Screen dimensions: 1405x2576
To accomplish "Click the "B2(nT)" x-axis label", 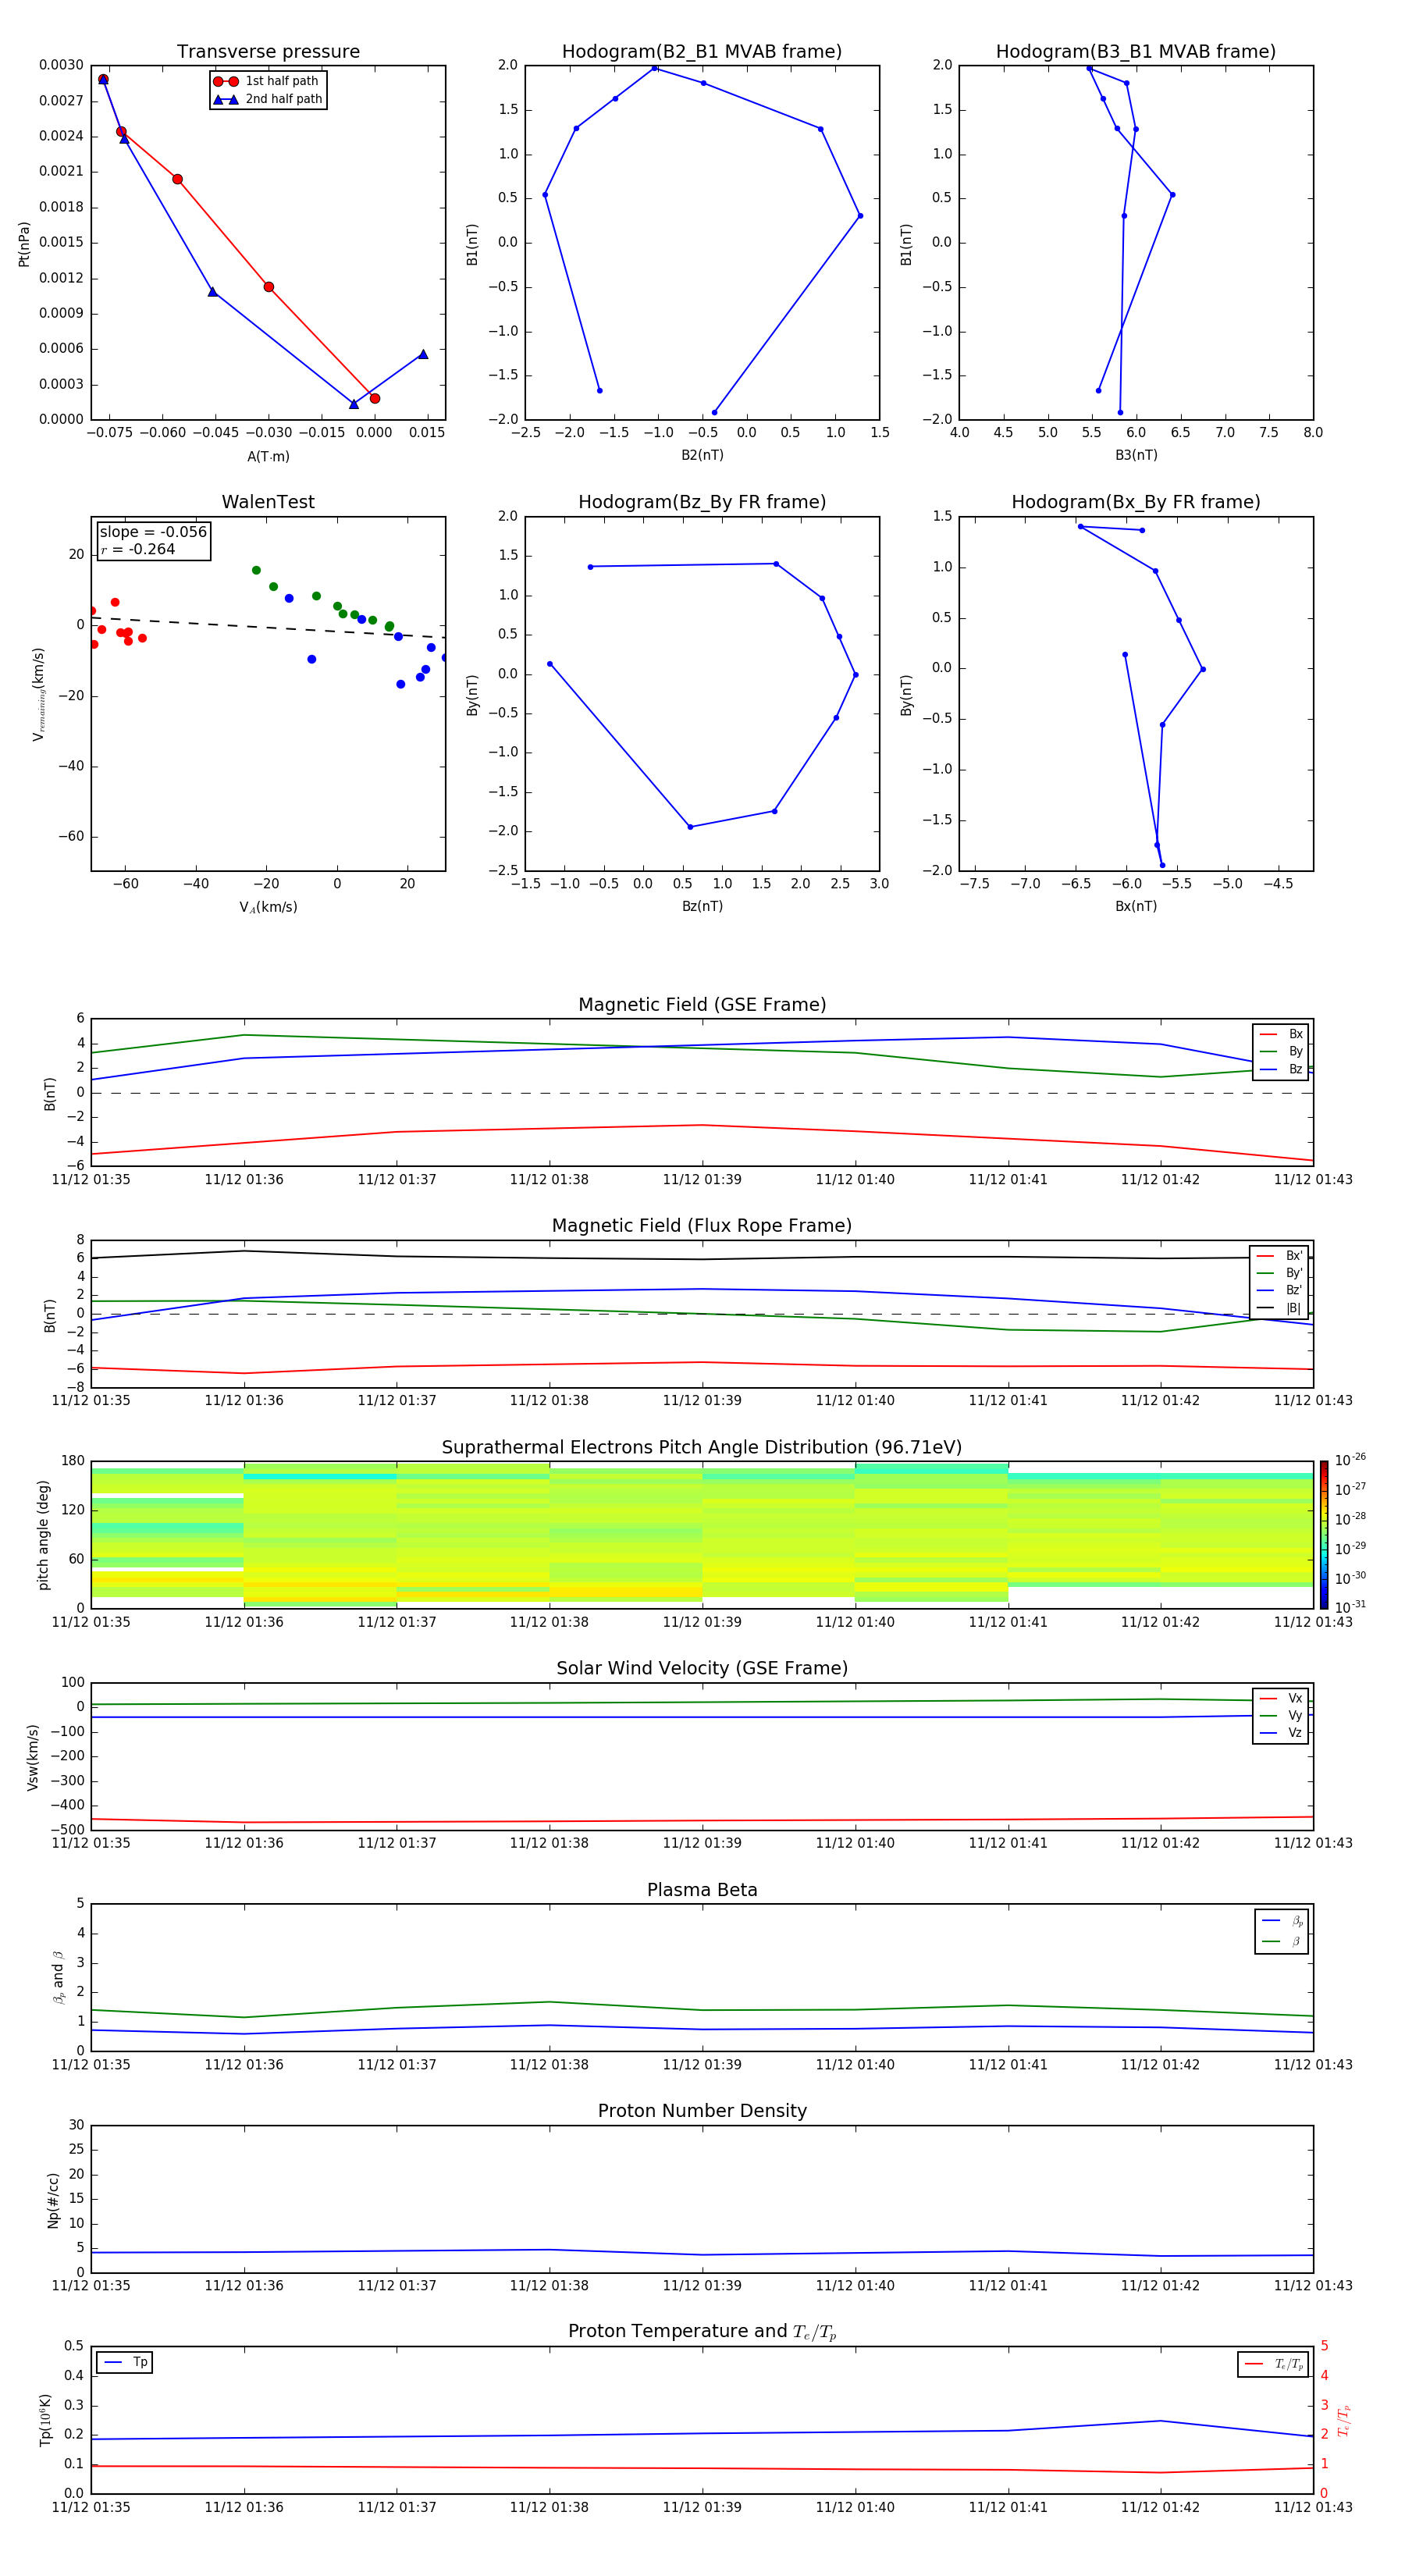I will 702,455.
